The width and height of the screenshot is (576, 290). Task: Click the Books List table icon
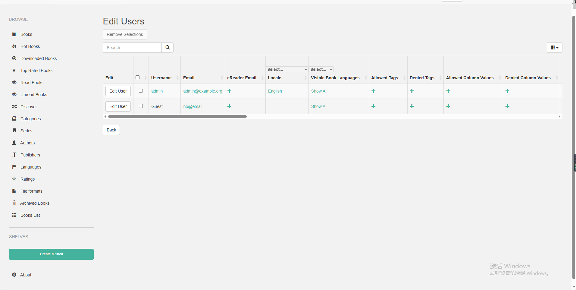click(14, 215)
